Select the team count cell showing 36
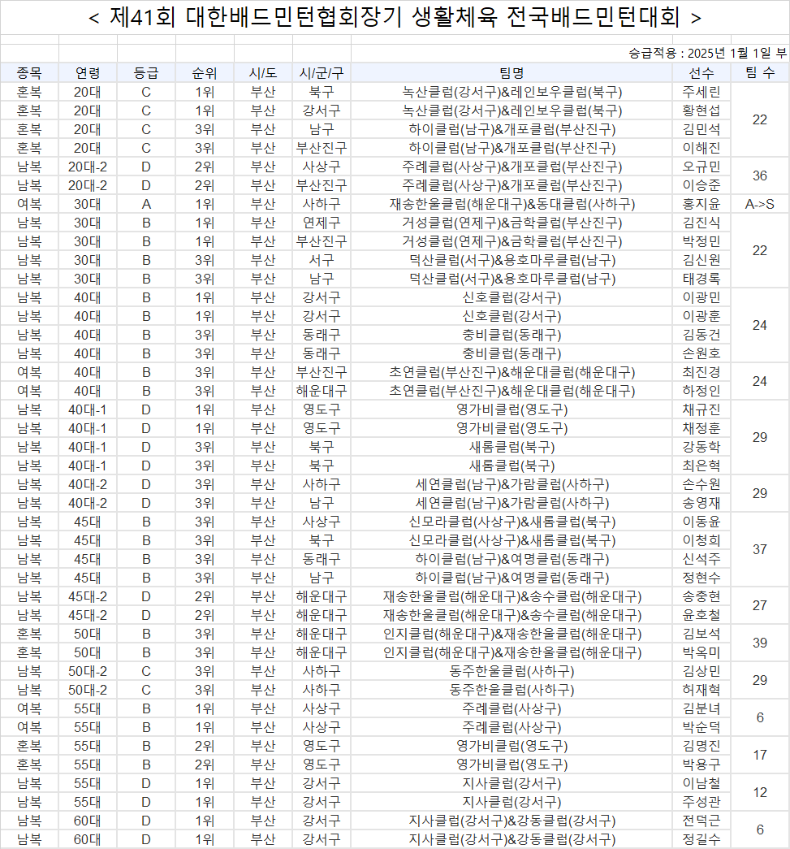This screenshot has height=849, width=790. (x=760, y=175)
